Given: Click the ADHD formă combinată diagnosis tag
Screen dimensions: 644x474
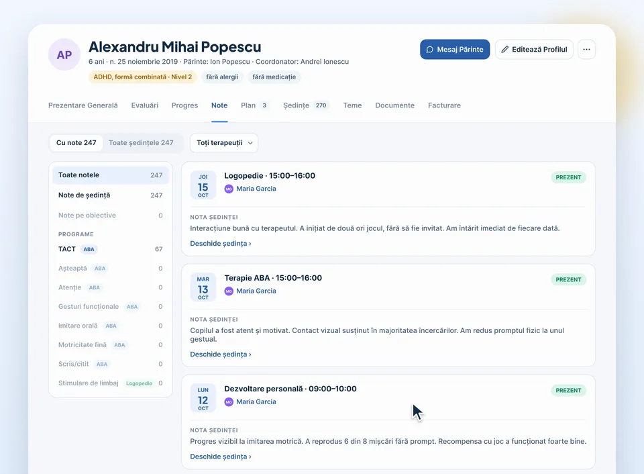Looking at the screenshot, I should point(142,77).
